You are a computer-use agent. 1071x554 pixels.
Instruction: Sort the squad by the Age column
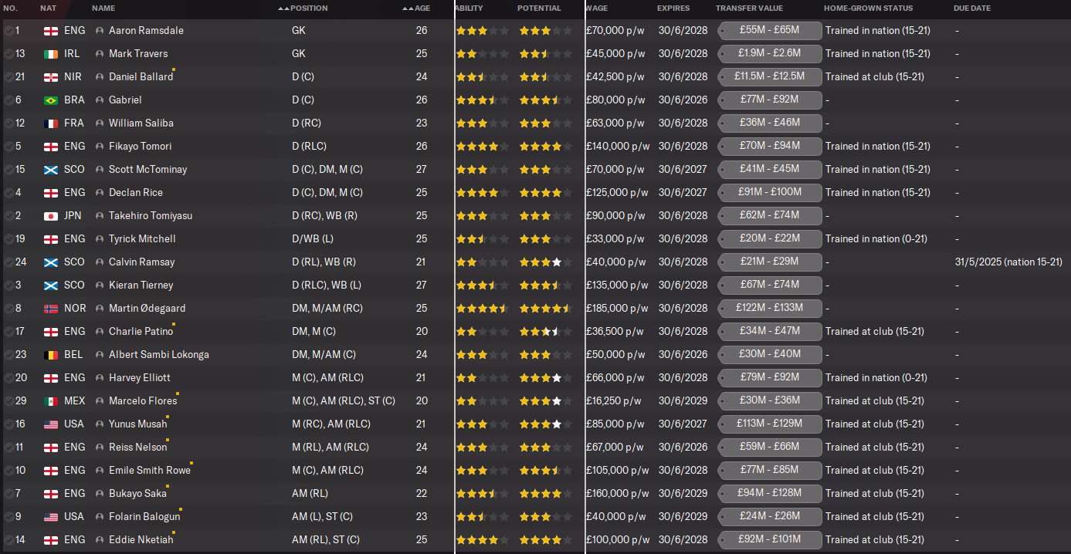point(422,8)
